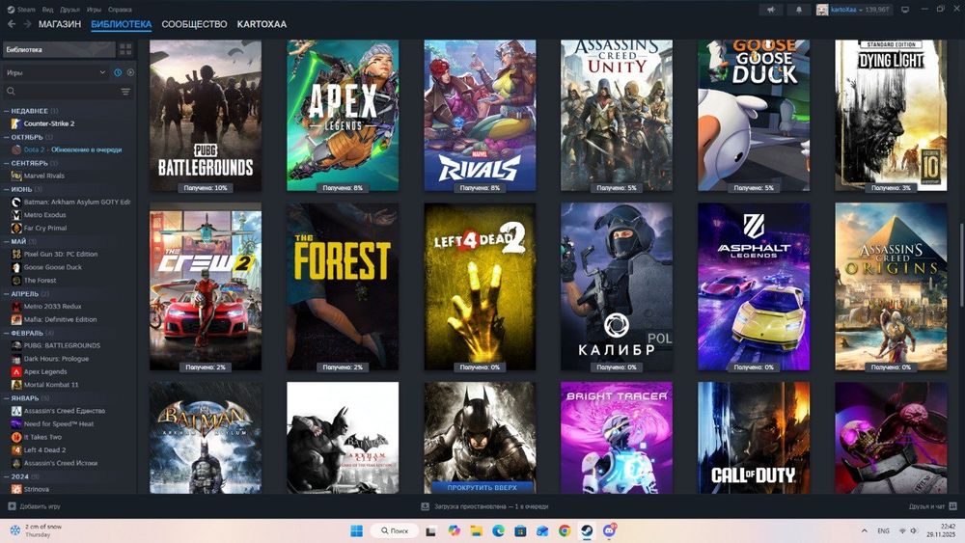Click the forward navigation arrow

[x=27, y=24]
